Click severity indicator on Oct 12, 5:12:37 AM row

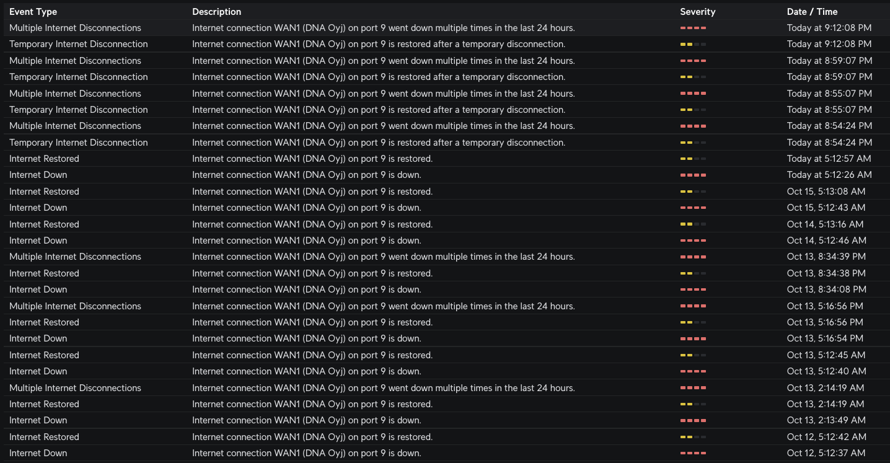pos(693,453)
